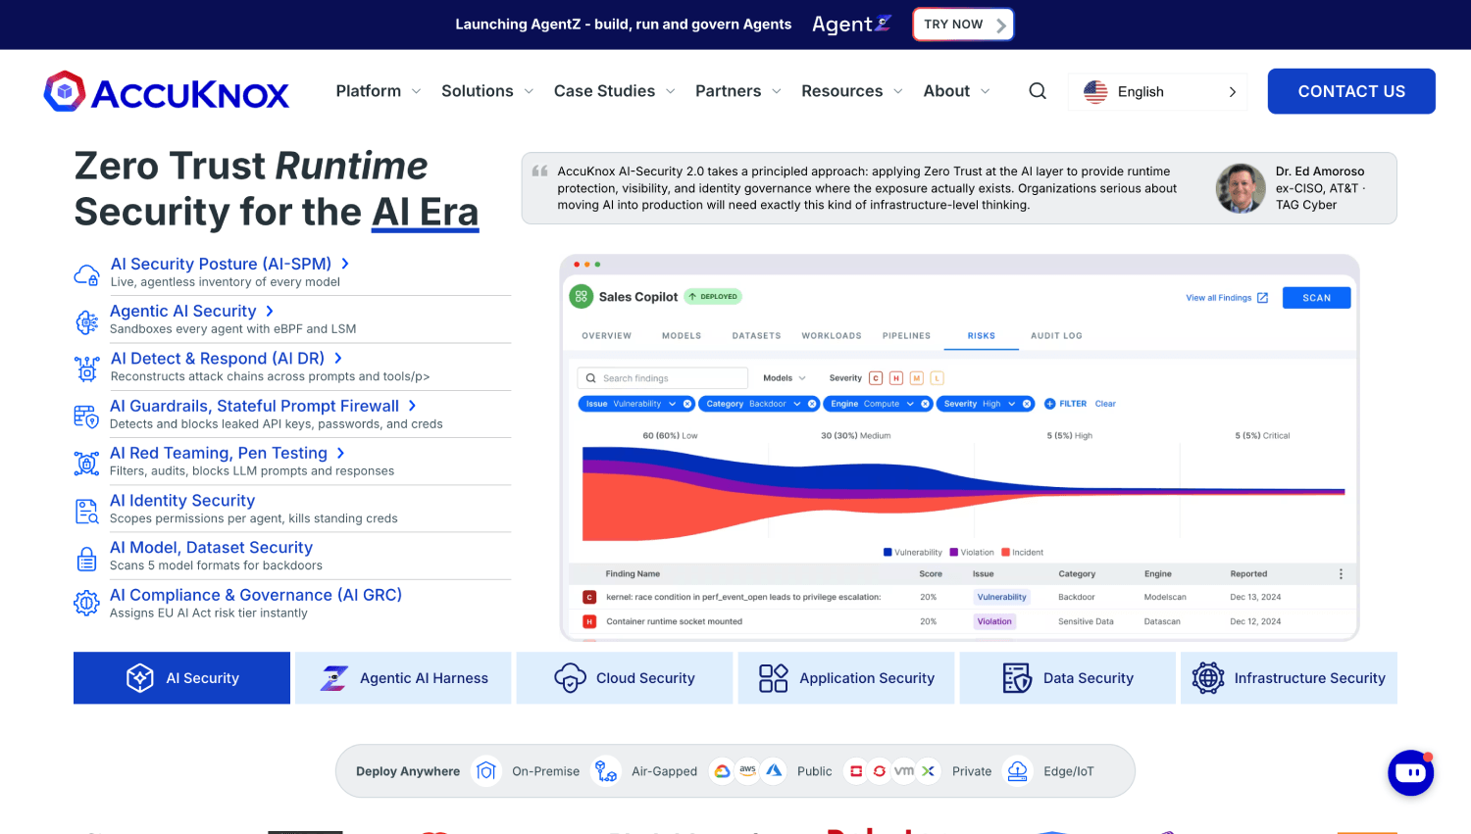Click the Azure cloud provider icon
1471x834 pixels.
(x=775, y=770)
